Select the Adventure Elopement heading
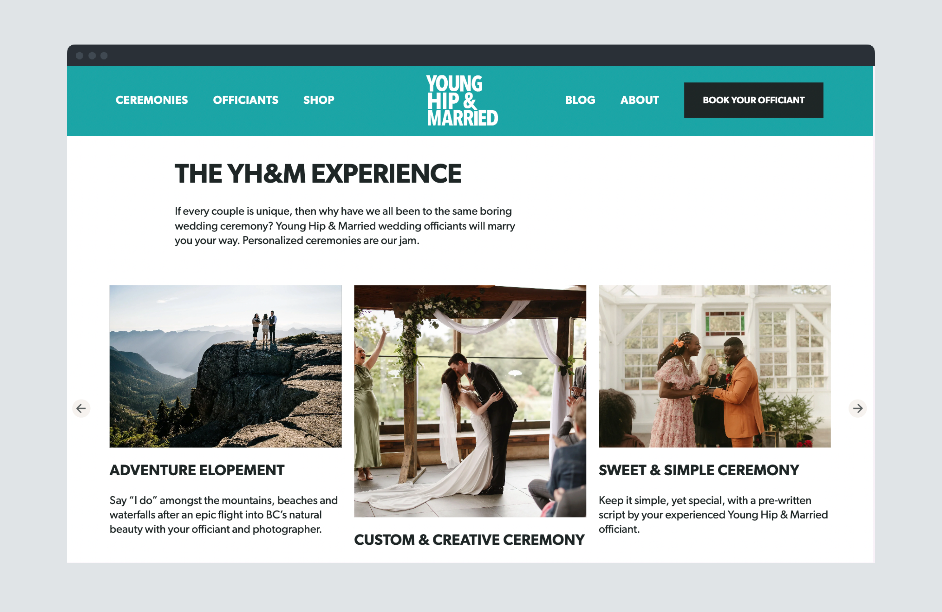The image size is (942, 612). pyautogui.click(x=197, y=470)
